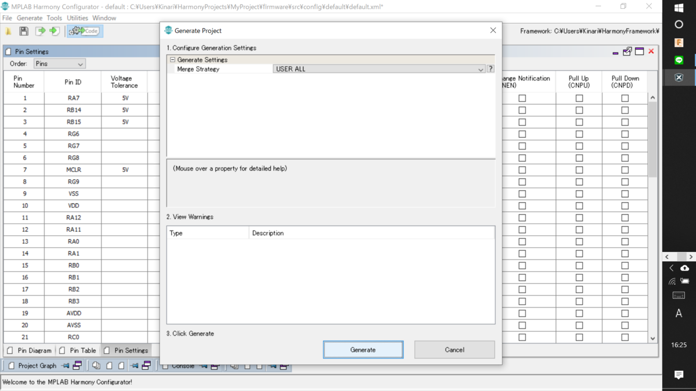Open the Order Pins dropdown
Viewport: 696px width, 391px height.
tap(59, 64)
